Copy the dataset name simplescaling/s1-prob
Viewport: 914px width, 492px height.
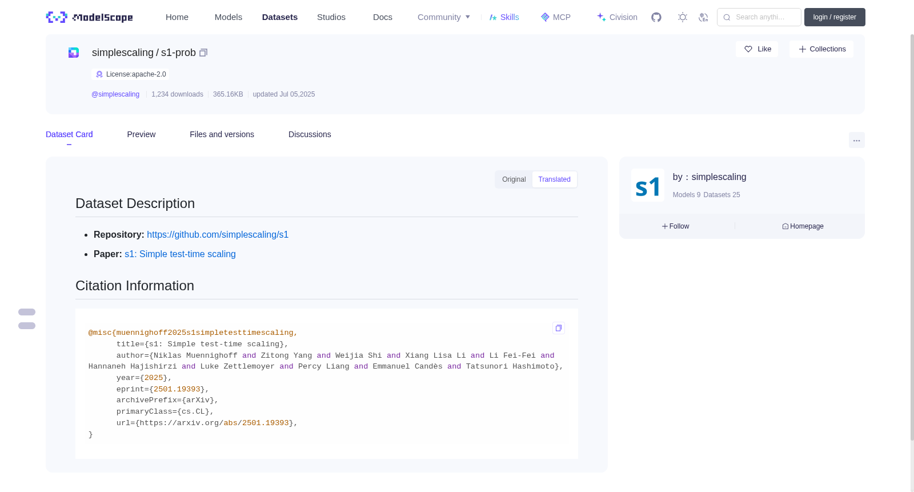(203, 53)
